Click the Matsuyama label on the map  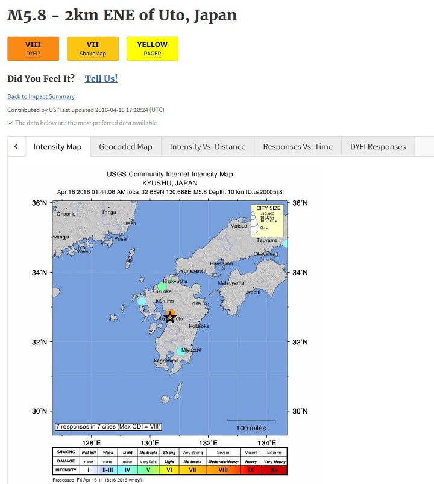click(231, 283)
